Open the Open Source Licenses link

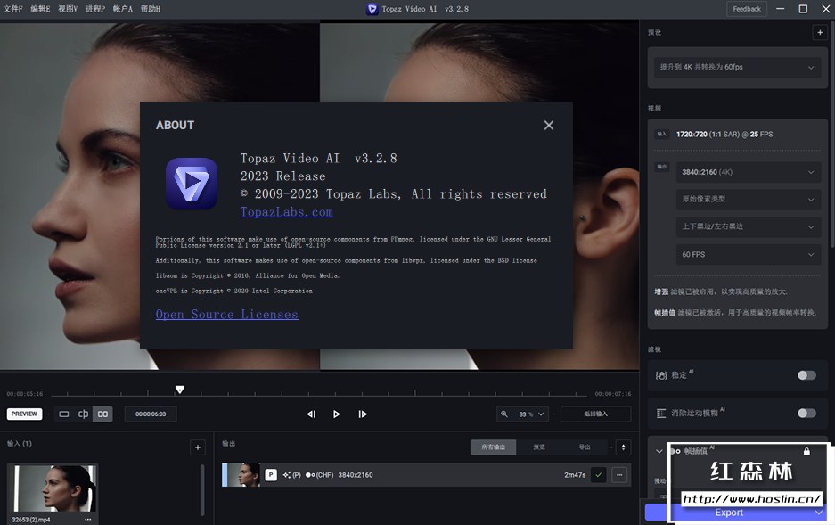click(227, 314)
